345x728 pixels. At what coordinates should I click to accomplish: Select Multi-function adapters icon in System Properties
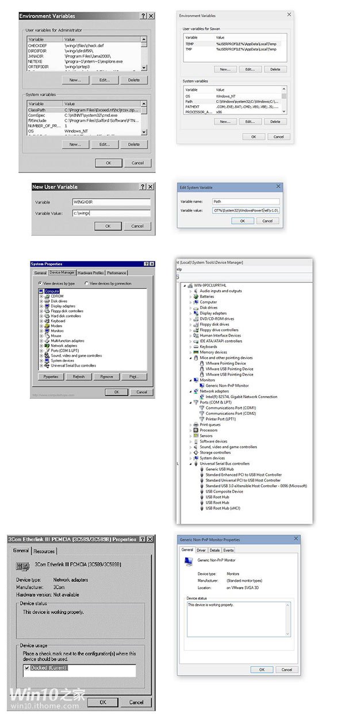click(x=47, y=341)
